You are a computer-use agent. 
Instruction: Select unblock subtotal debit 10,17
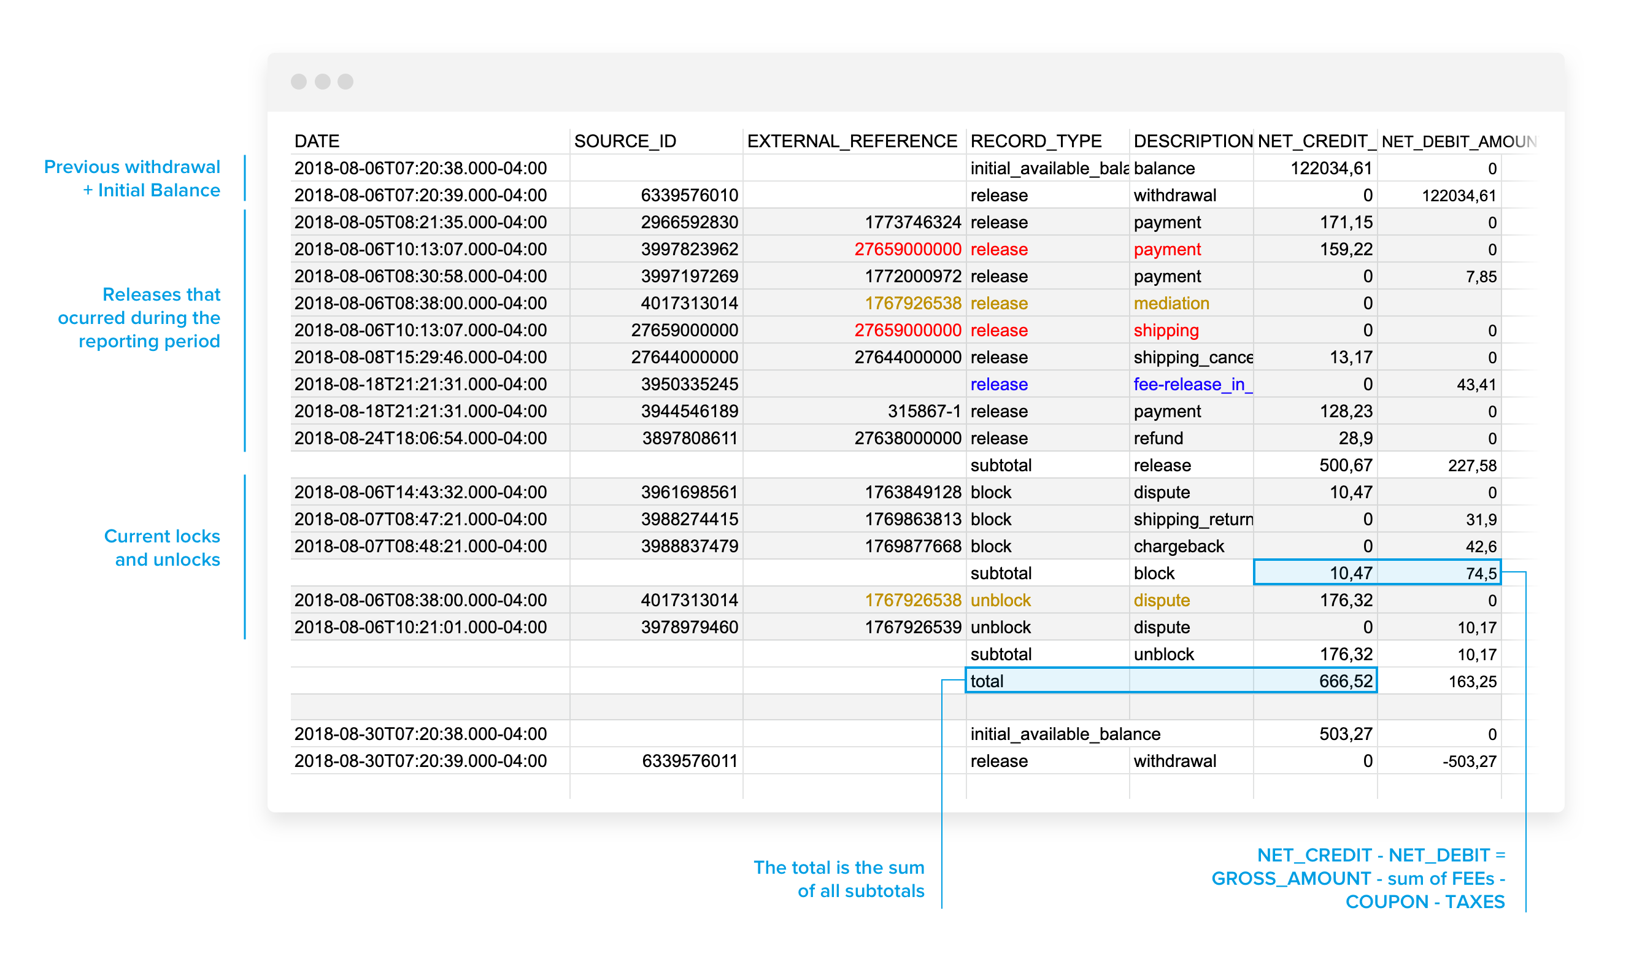point(1476,654)
